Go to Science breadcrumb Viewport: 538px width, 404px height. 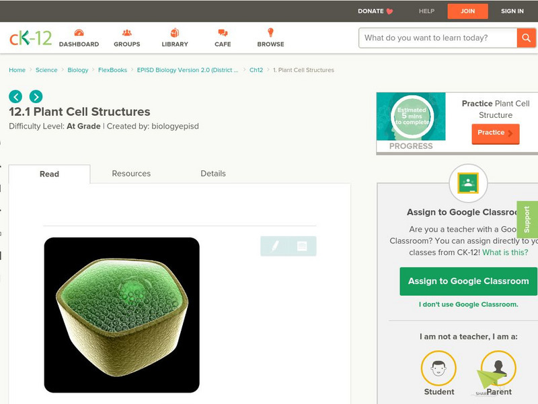[x=46, y=70]
